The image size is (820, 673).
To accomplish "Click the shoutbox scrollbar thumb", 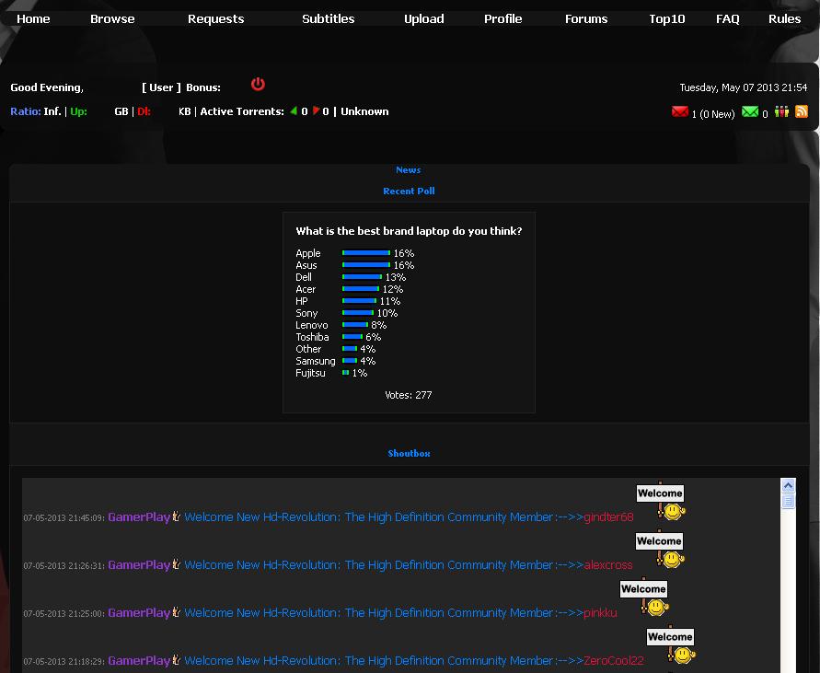I will click(x=788, y=501).
